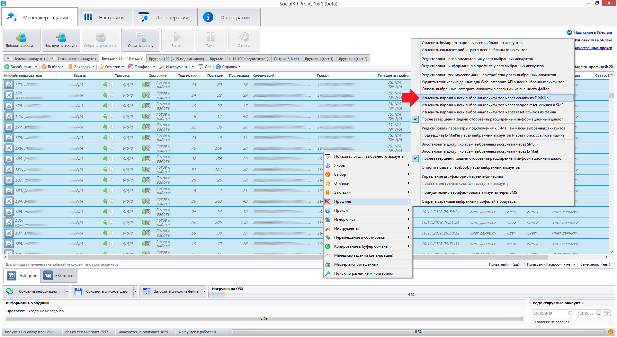The height and width of the screenshot is (337, 617).
Task: Toggle status switch for row 178
Action: (146, 137)
